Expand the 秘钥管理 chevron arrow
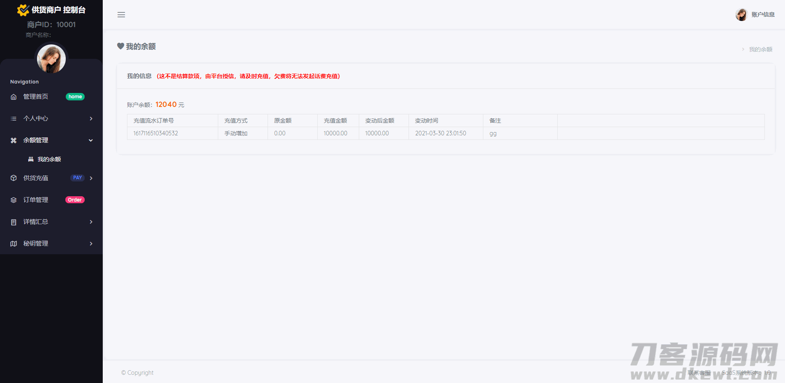 pos(91,244)
